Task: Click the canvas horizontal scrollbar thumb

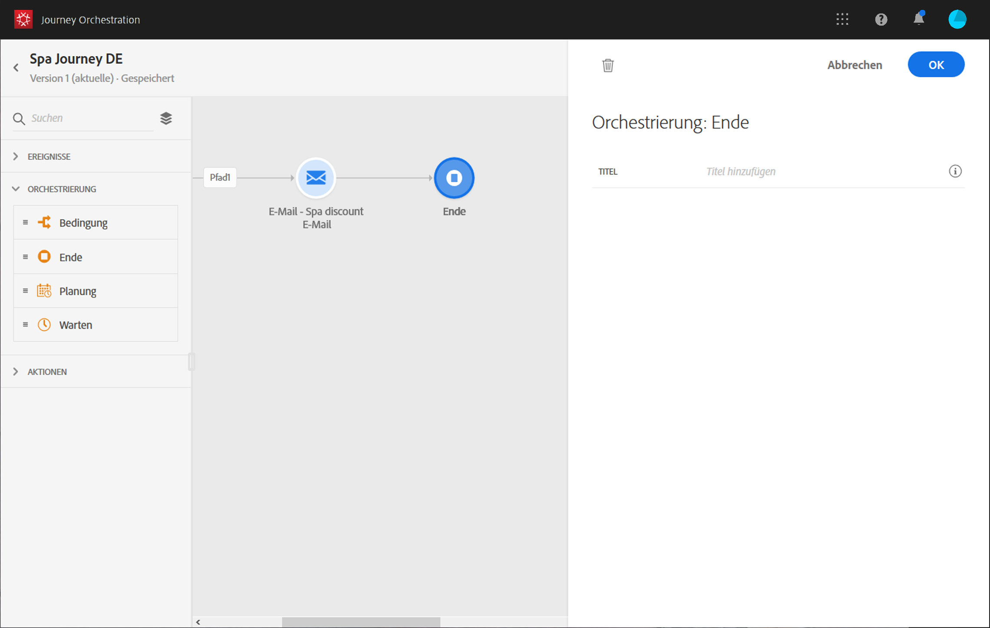Action: 361,622
